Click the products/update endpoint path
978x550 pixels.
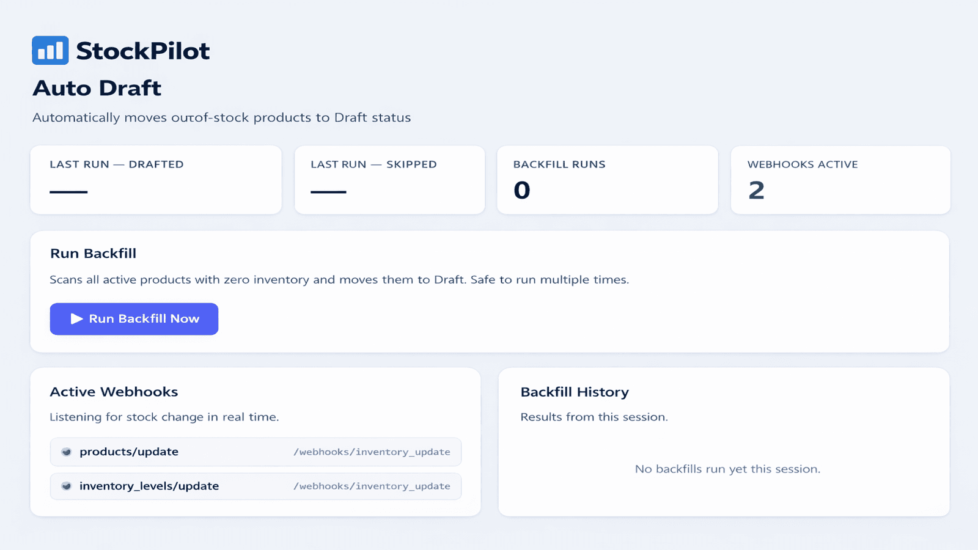372,452
